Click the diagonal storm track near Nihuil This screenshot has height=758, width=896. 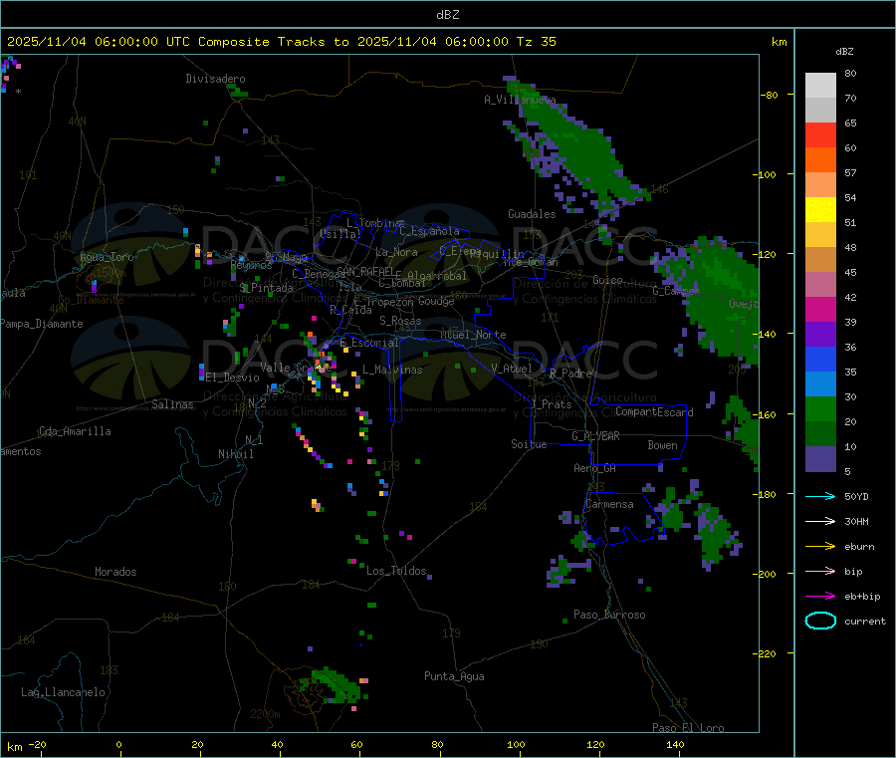[312, 446]
